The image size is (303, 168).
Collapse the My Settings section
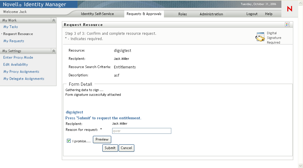[x=54, y=51]
